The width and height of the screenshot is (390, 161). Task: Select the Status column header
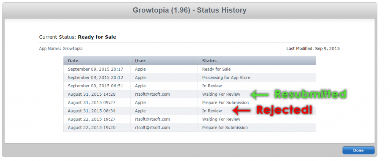click(257, 61)
